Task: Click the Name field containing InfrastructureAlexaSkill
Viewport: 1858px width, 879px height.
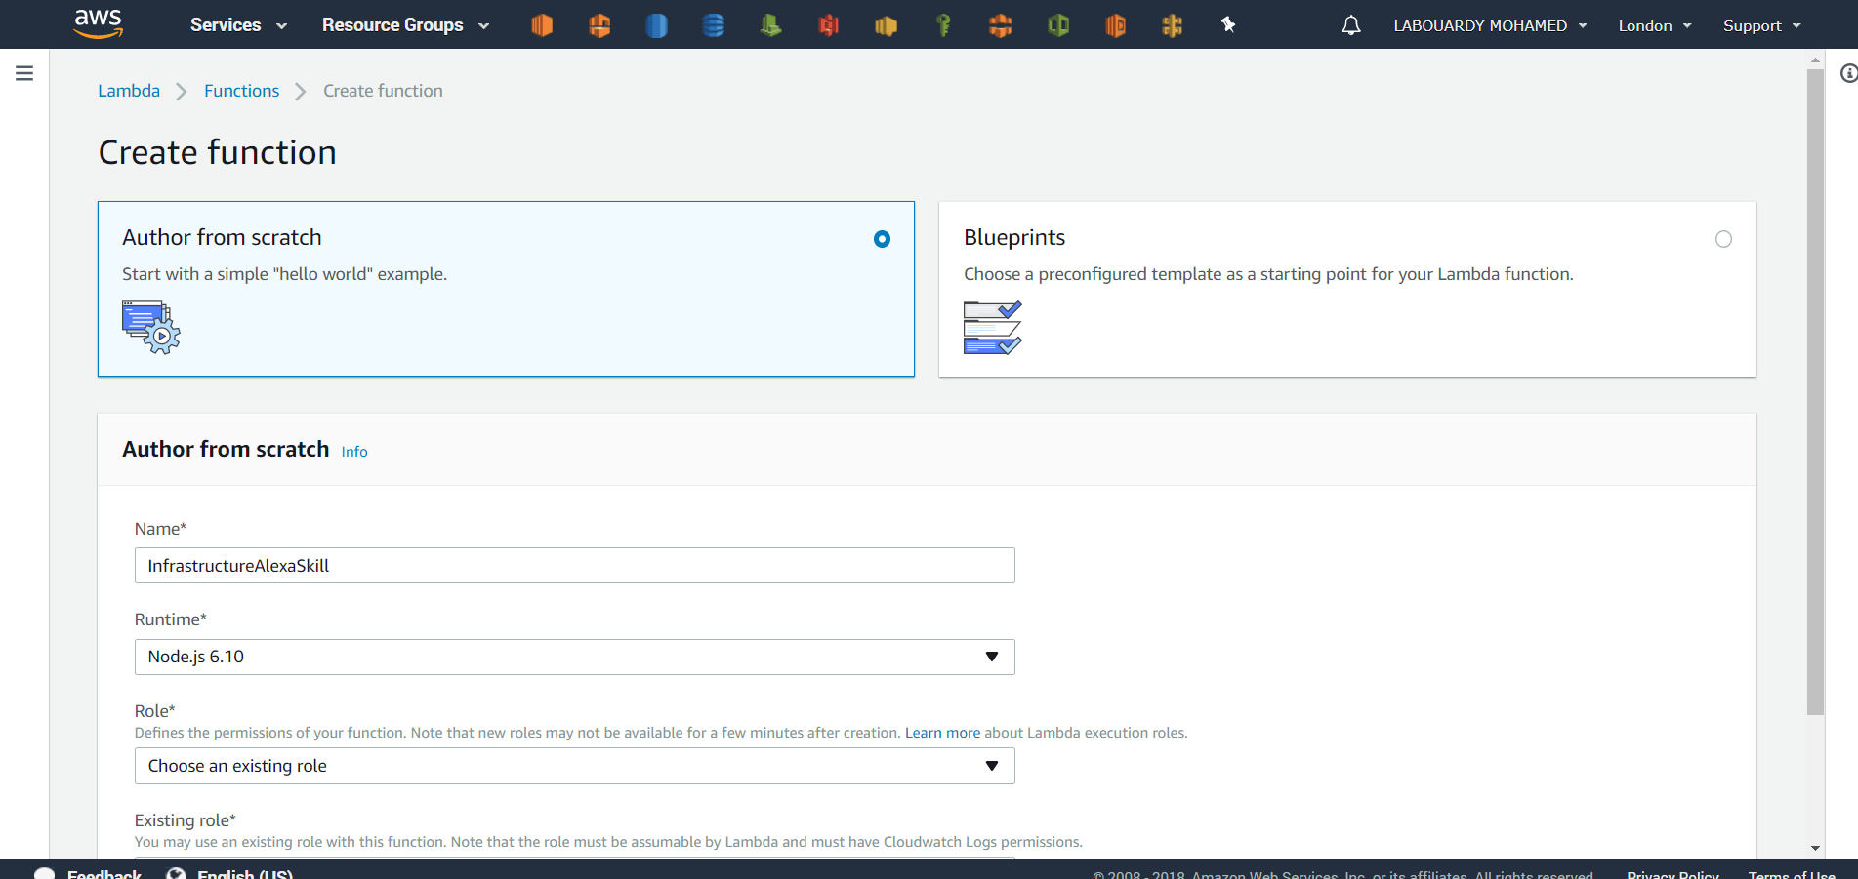Action: [574, 566]
